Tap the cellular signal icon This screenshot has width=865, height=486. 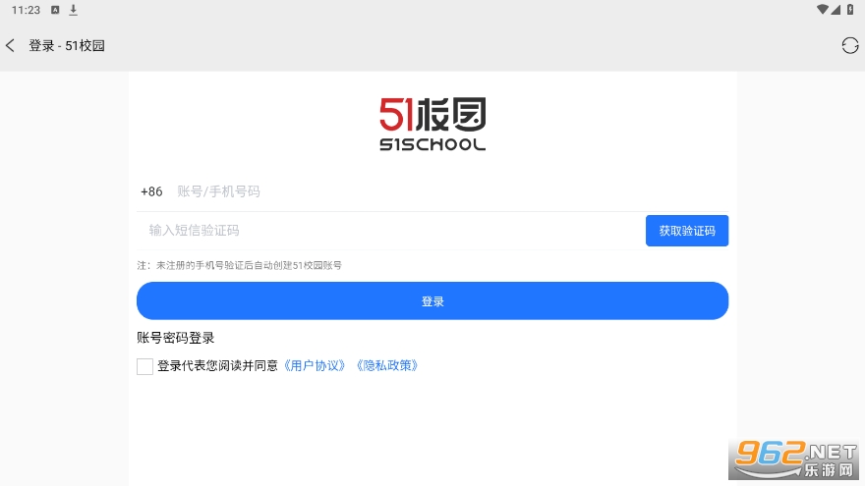[836, 10]
